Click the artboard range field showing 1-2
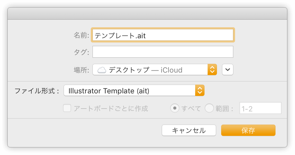This screenshot has height=155, width=295. (260, 108)
